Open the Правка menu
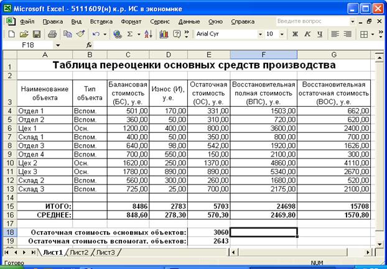This screenshot has height=269, width=387. 52,22
